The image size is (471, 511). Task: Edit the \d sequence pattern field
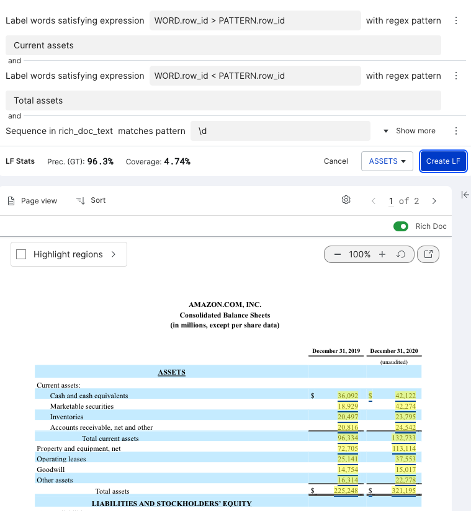click(280, 131)
